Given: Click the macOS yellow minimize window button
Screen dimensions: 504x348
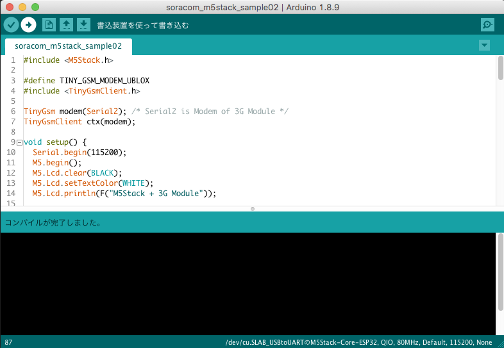Looking at the screenshot, I should [x=22, y=7].
